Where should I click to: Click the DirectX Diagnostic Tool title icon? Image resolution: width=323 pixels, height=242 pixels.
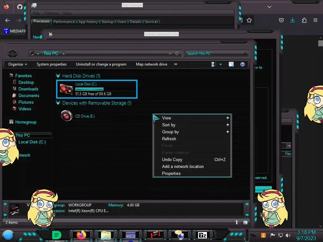tap(50, 34)
